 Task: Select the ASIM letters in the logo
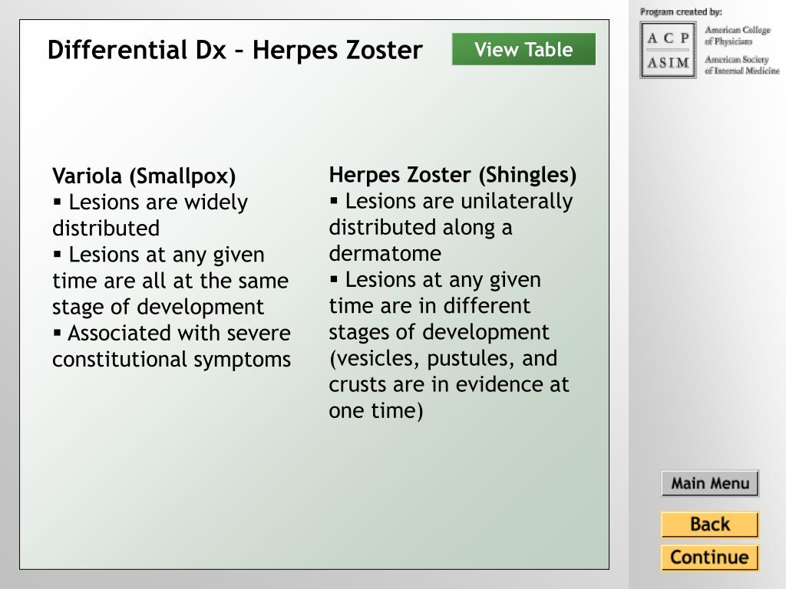coord(669,63)
